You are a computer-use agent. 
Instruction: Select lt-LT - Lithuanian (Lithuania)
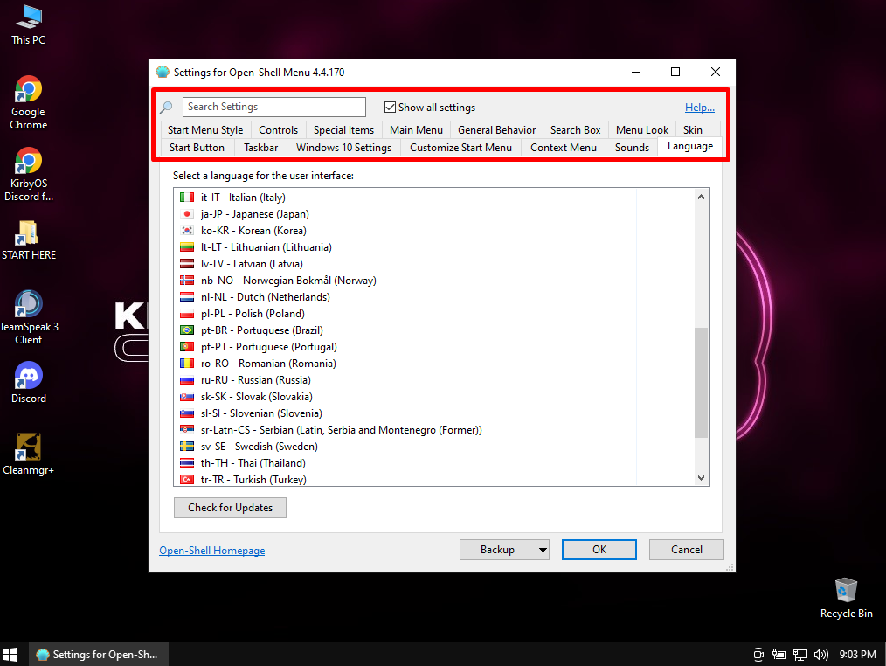pyautogui.click(x=266, y=247)
